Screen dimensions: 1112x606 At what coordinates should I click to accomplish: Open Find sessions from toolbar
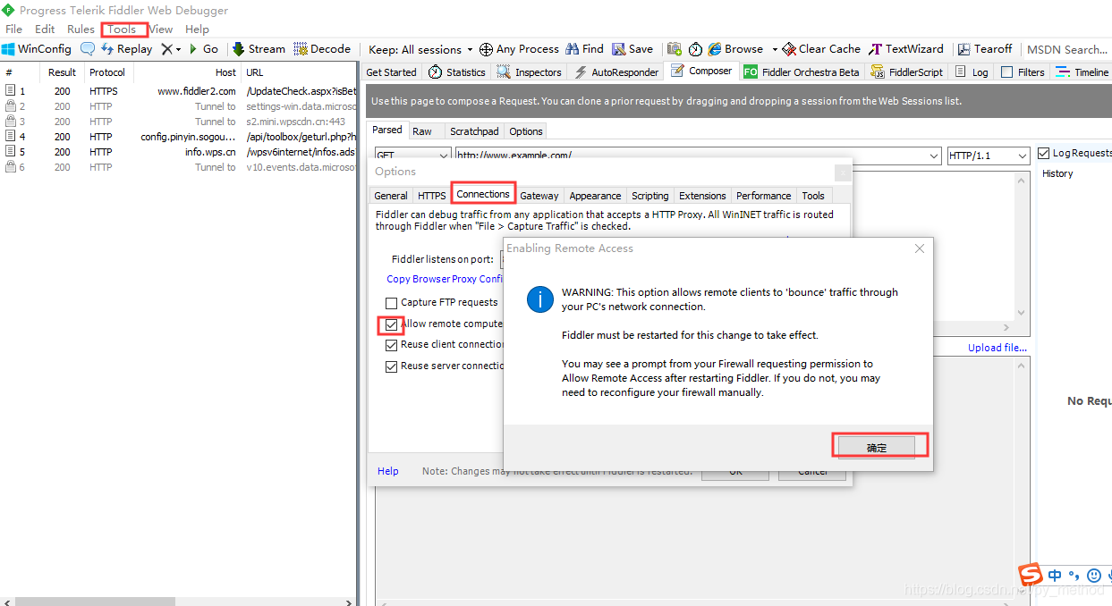point(583,49)
